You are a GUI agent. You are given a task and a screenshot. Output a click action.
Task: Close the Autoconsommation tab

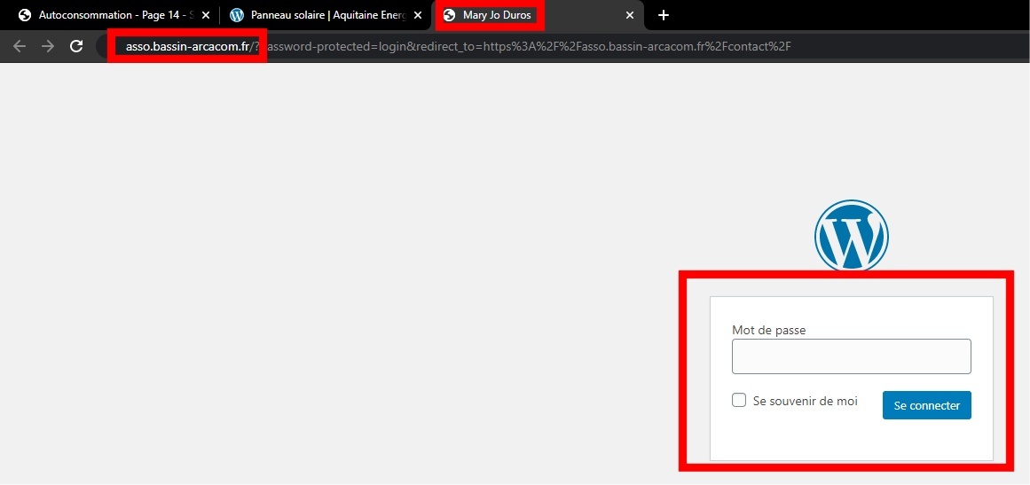tap(206, 15)
